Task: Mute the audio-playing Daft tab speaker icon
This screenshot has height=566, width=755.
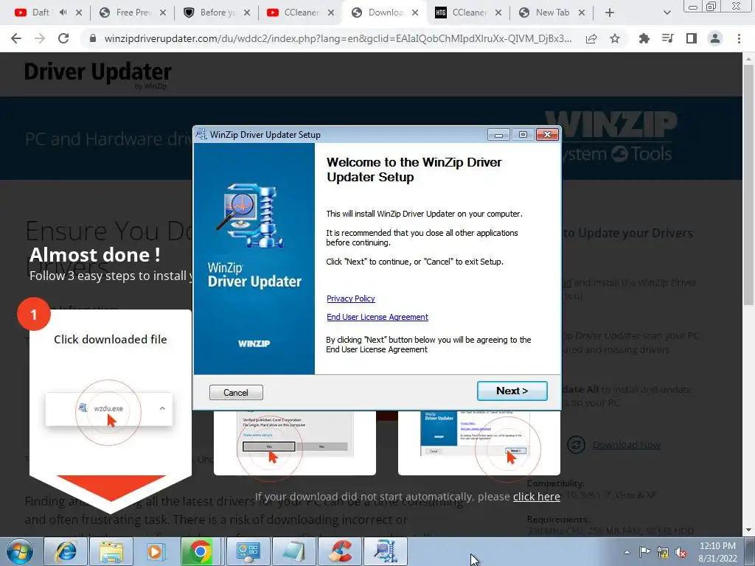Action: coord(63,13)
